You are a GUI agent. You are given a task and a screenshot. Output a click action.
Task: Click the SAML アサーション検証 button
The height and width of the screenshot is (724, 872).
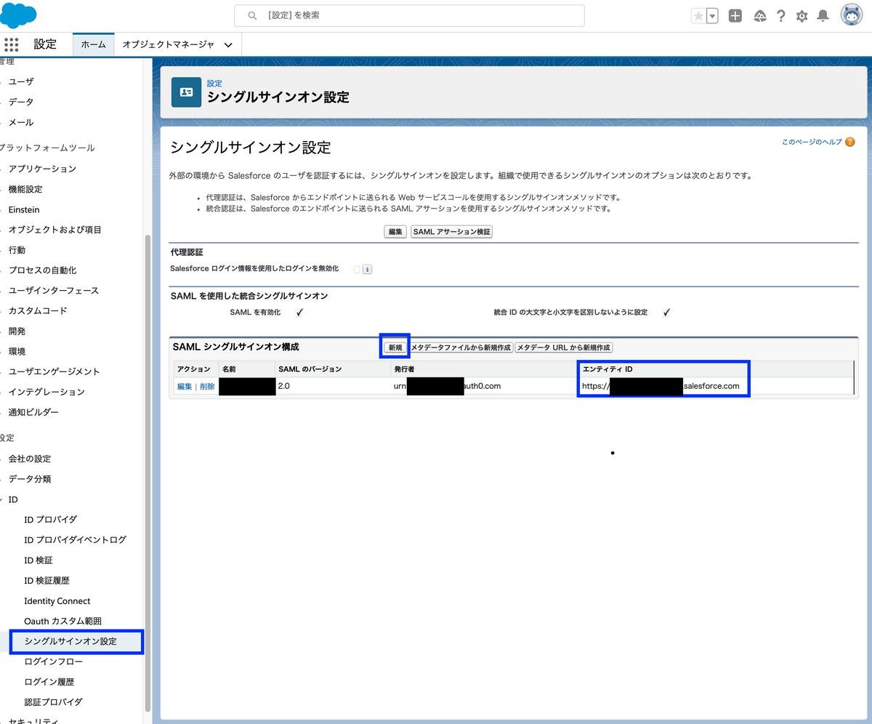pos(452,232)
